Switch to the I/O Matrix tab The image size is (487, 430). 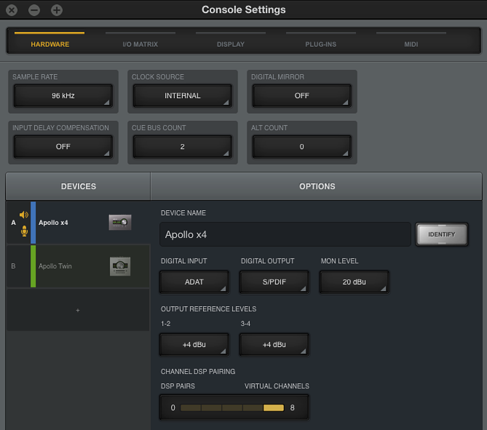pos(140,44)
